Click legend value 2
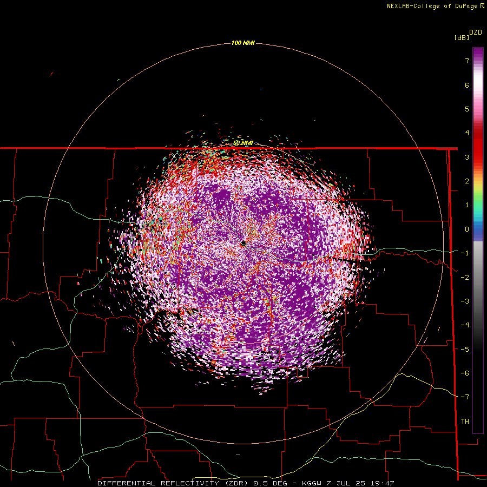This screenshot has height=487, width=487. [x=467, y=181]
